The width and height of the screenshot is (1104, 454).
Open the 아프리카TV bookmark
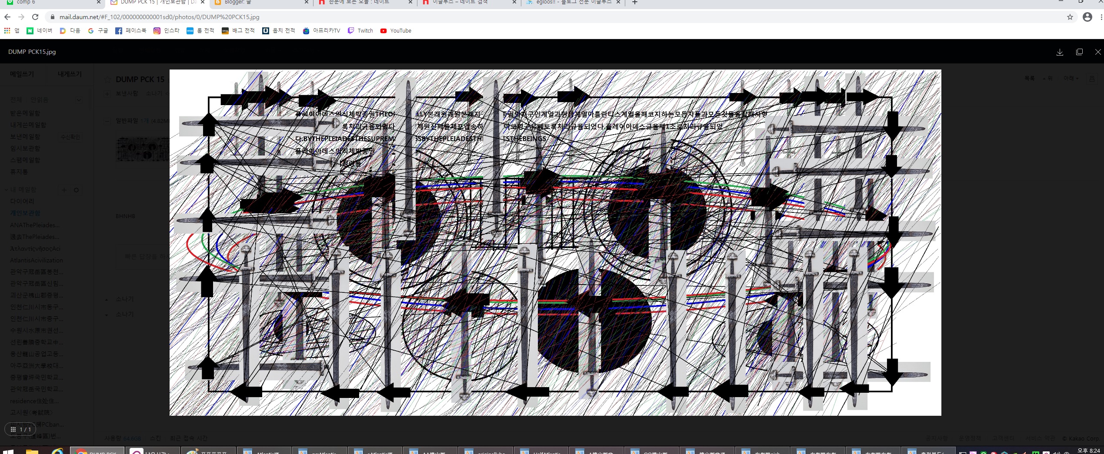(322, 30)
